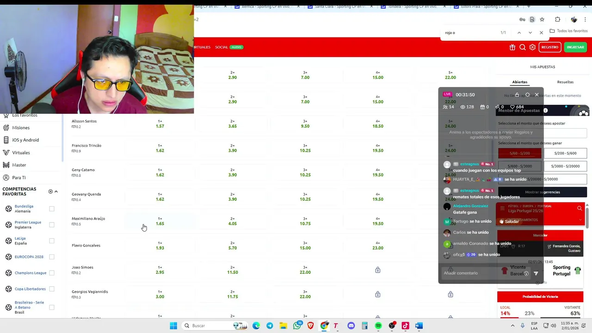Viewport: 592px width, 333px height.
Task: Open the site search magnifier icon
Action: [x=523, y=47]
